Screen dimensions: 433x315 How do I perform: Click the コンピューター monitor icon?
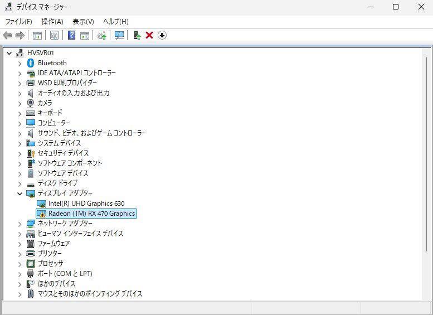pyautogui.click(x=31, y=123)
